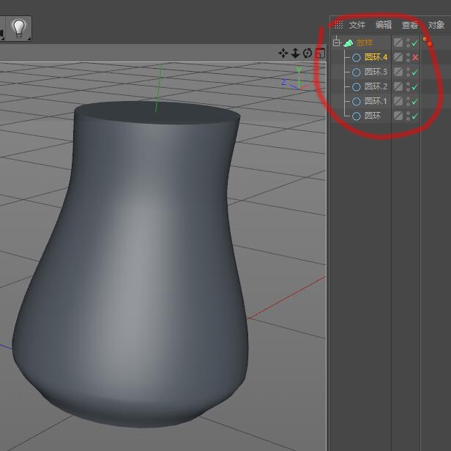
Task: Open the 对象 menu
Action: click(436, 25)
